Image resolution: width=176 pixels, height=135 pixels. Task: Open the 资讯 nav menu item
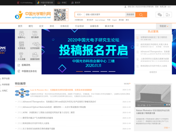click(52, 26)
